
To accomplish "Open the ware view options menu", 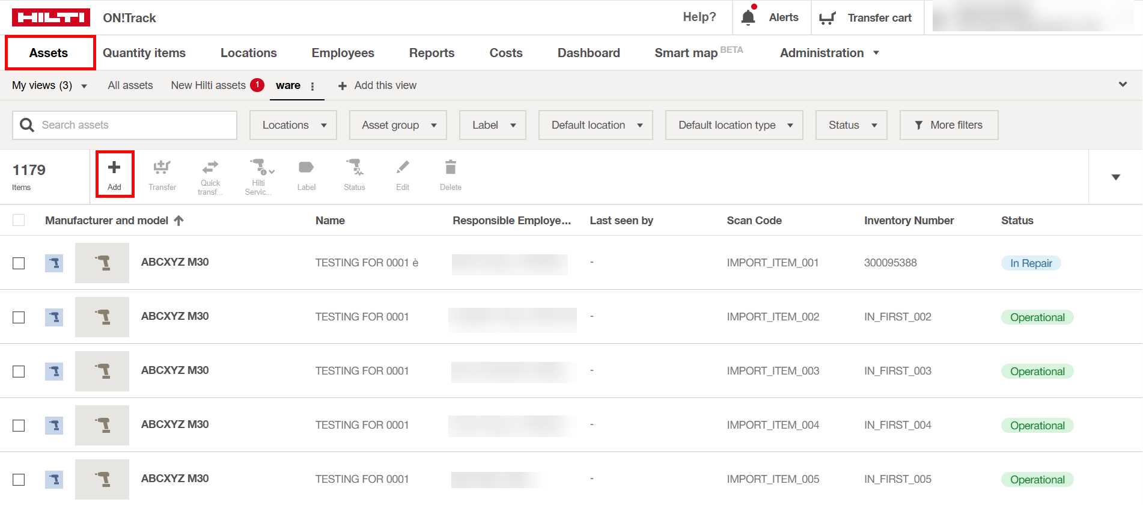I will tap(312, 86).
